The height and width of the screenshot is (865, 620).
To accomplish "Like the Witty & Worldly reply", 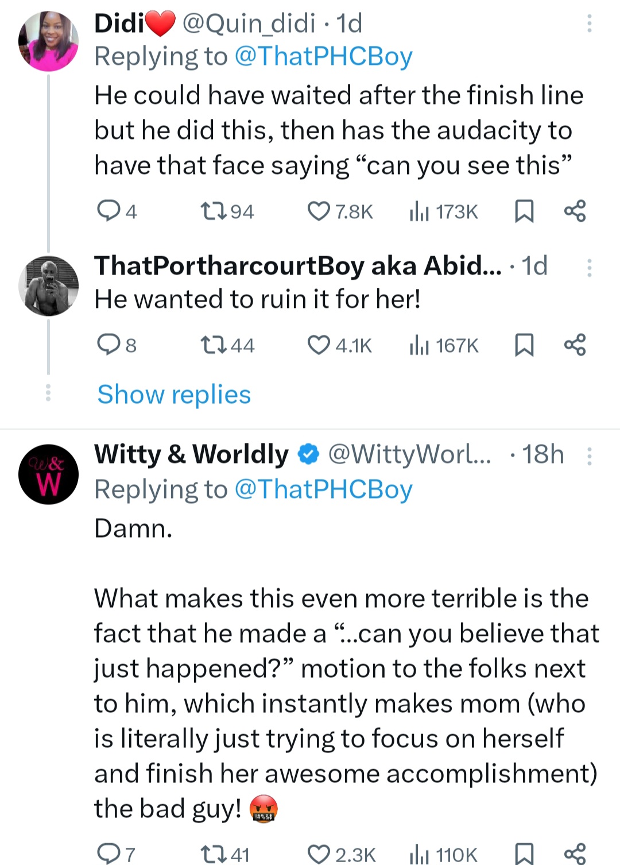I will (x=319, y=854).
